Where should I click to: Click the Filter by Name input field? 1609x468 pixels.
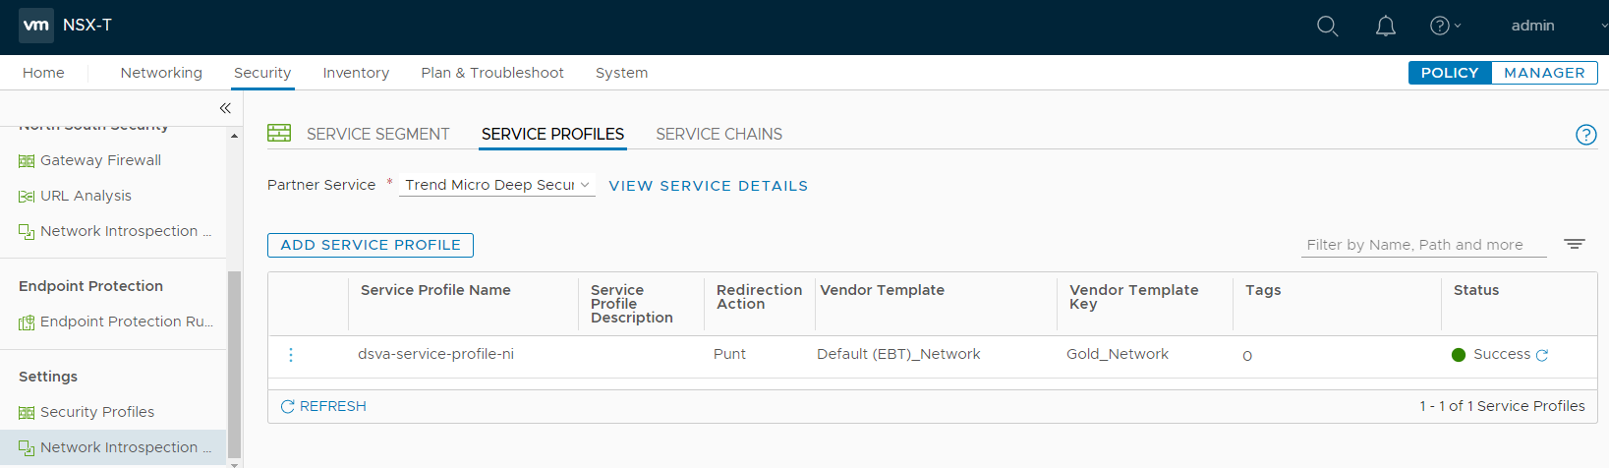(1422, 245)
